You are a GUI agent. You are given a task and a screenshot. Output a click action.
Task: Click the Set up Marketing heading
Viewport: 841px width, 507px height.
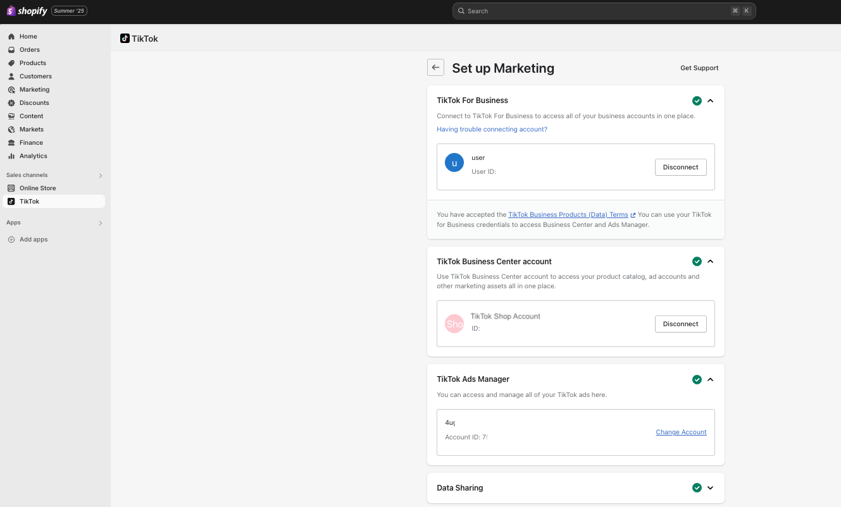[503, 68]
